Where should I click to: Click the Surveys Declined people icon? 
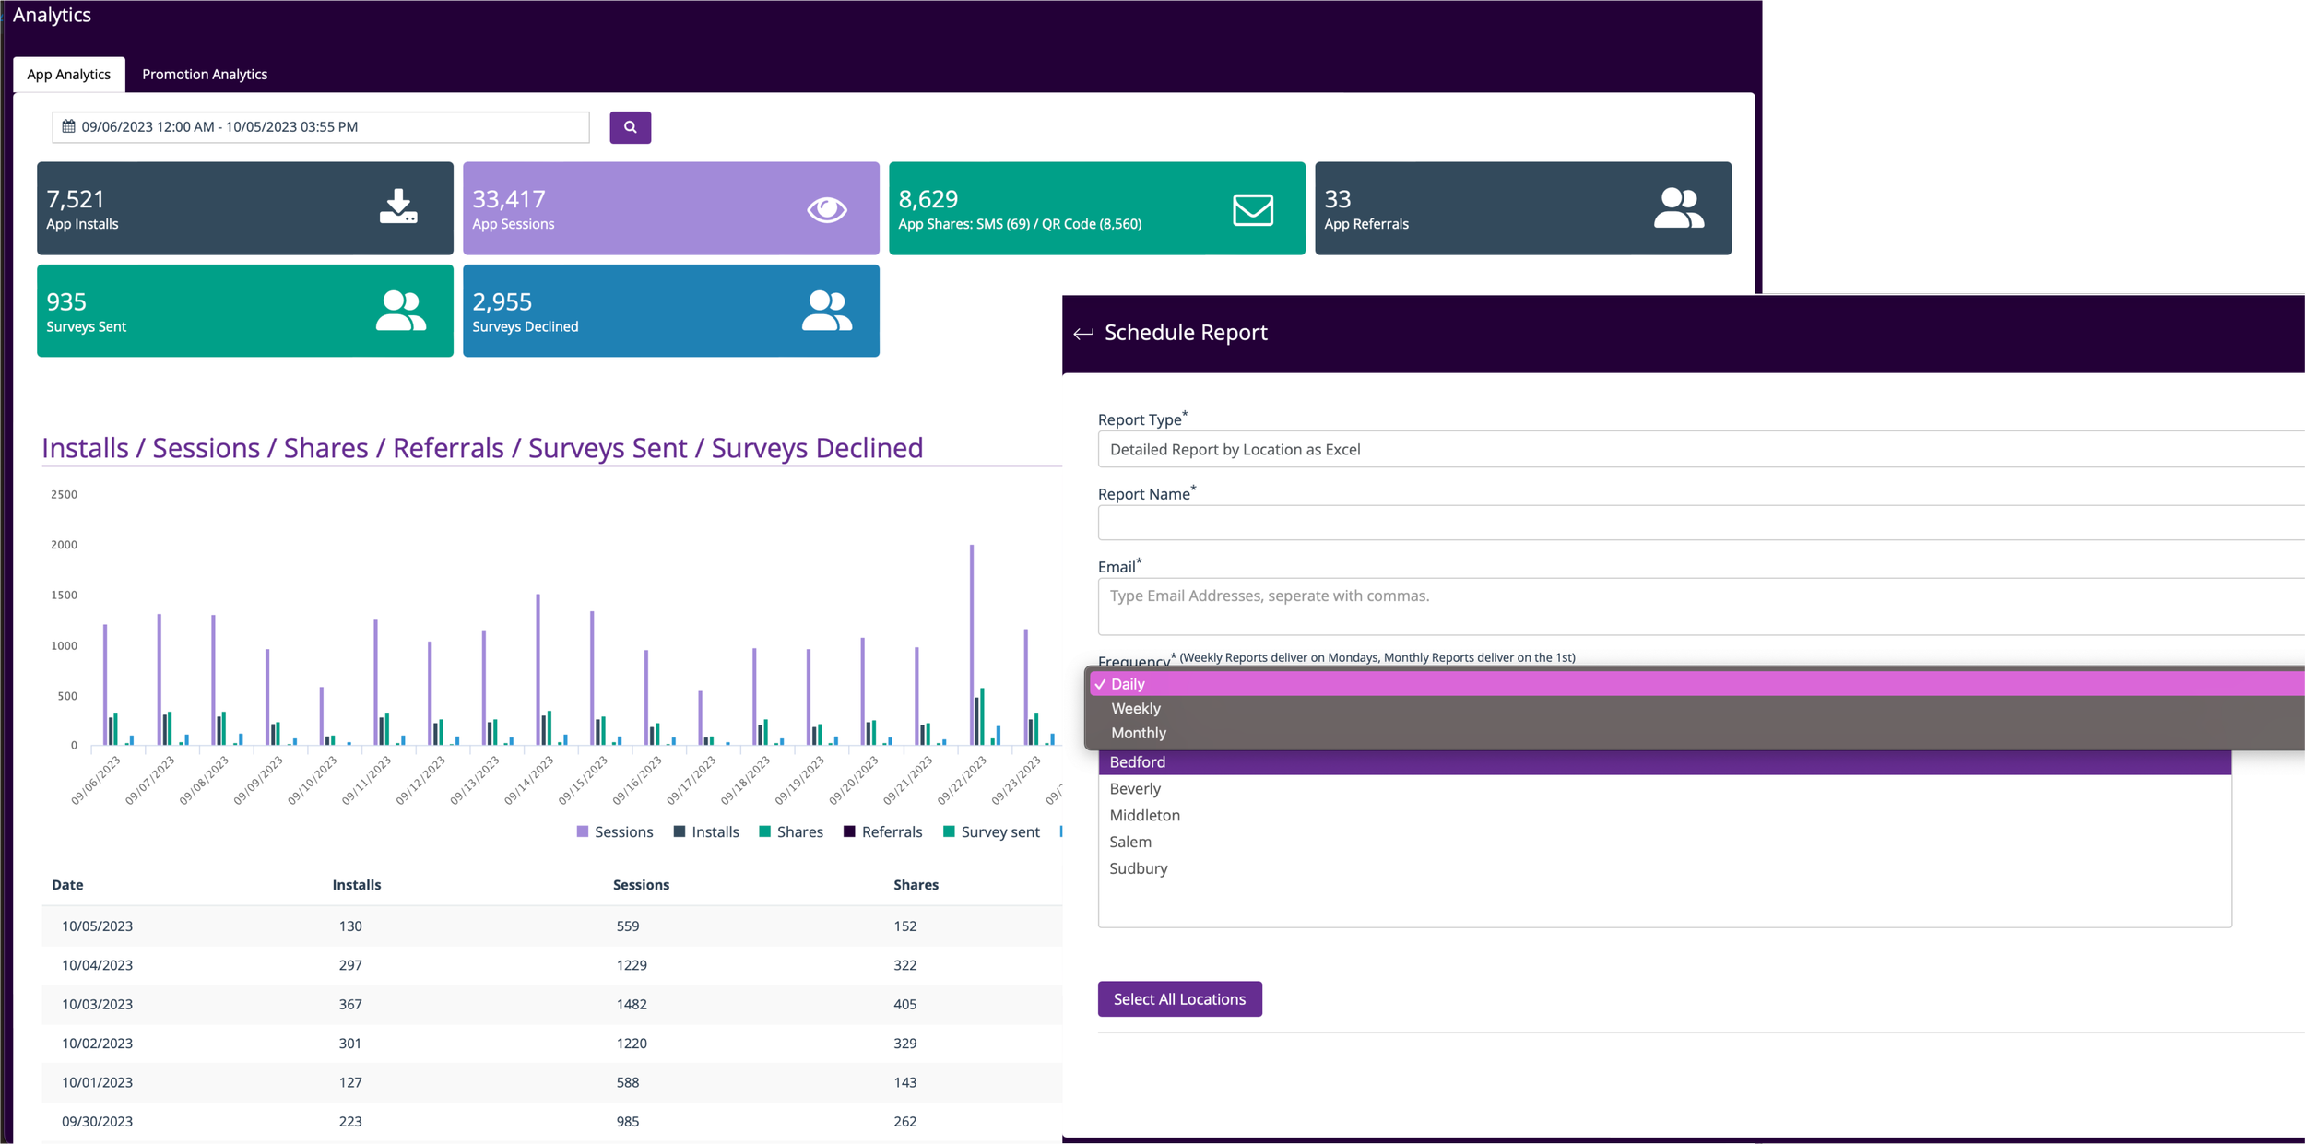point(826,311)
